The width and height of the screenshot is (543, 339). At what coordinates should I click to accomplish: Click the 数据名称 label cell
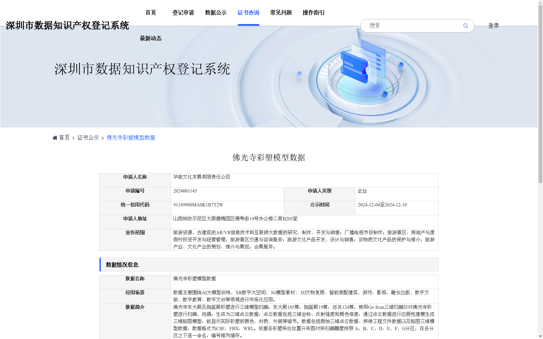coord(135,282)
